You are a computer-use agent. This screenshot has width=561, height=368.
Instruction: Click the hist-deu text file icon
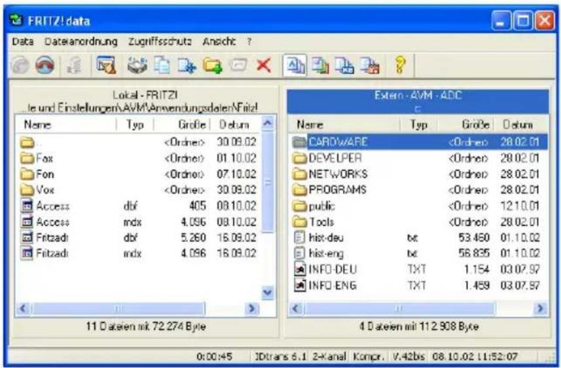tap(299, 238)
